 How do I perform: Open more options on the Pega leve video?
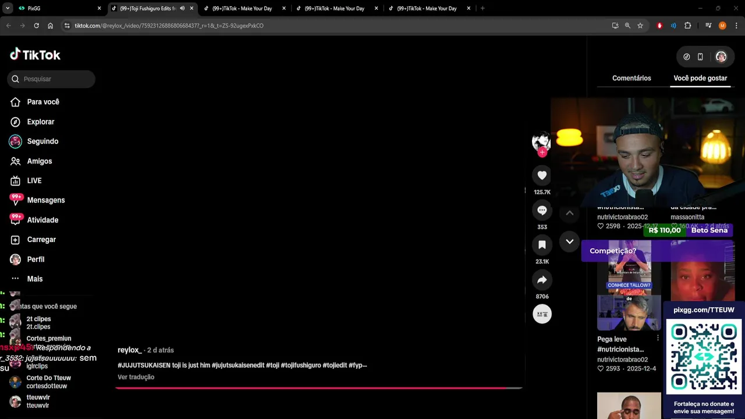click(x=658, y=338)
